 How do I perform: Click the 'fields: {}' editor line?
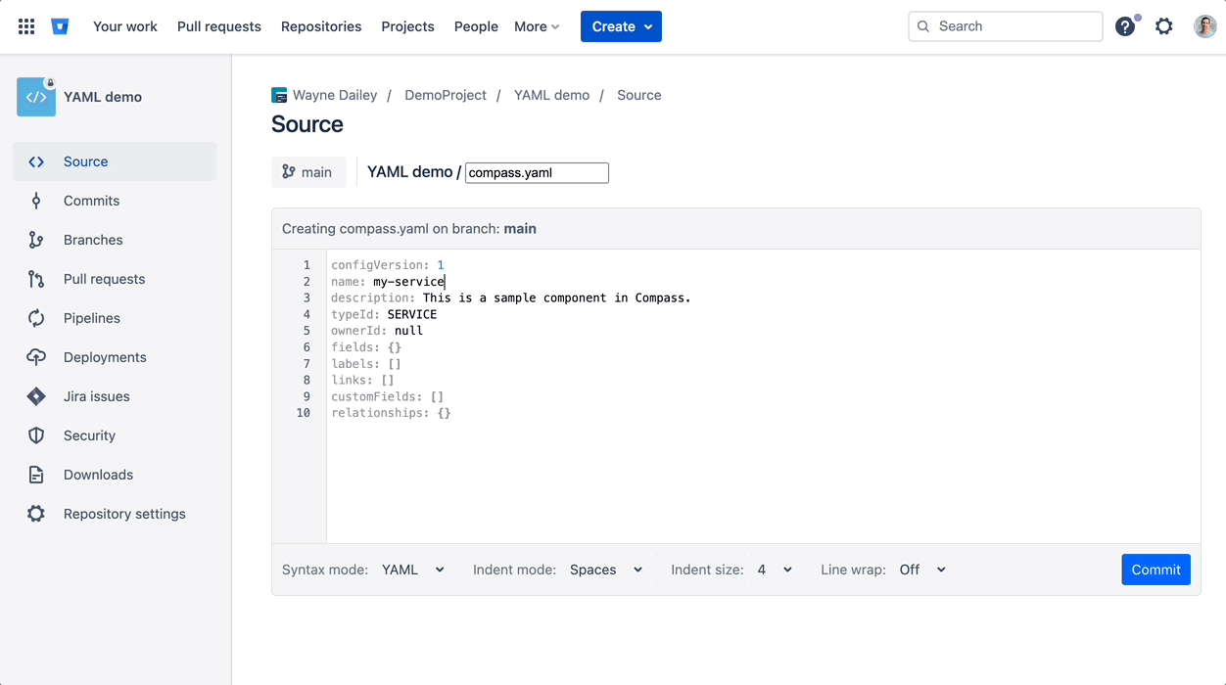pos(366,347)
